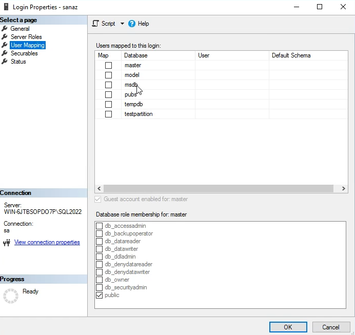The image size is (355, 335).
Task: Toggle the db_owner role checkbox
Action: pyautogui.click(x=99, y=280)
